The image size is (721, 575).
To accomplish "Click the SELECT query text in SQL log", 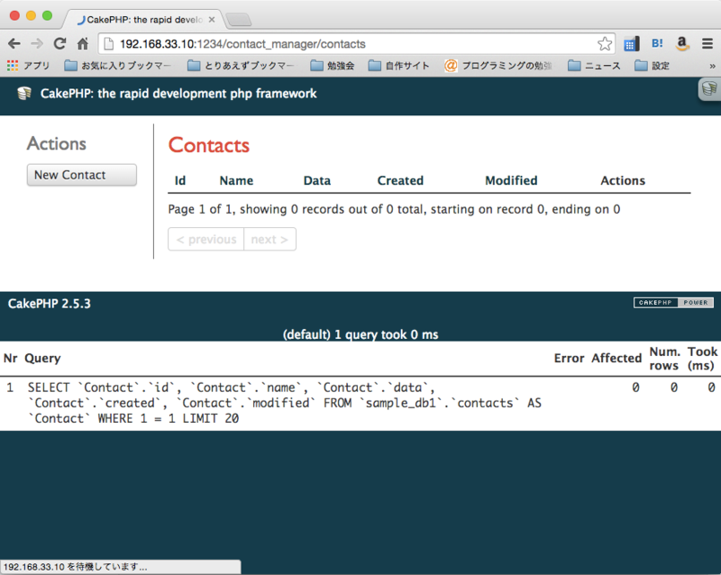I will pyautogui.click(x=284, y=403).
